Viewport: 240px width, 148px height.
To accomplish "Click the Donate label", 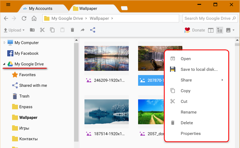I will tap(198, 30).
